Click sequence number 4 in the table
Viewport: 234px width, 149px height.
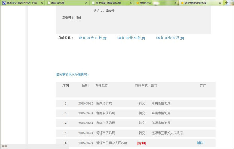[66, 123]
